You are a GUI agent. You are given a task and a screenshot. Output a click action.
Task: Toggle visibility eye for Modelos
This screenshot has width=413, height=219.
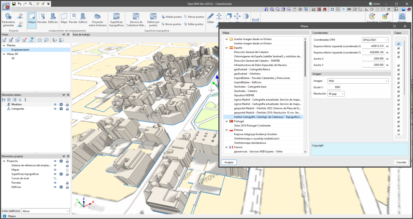point(55,105)
